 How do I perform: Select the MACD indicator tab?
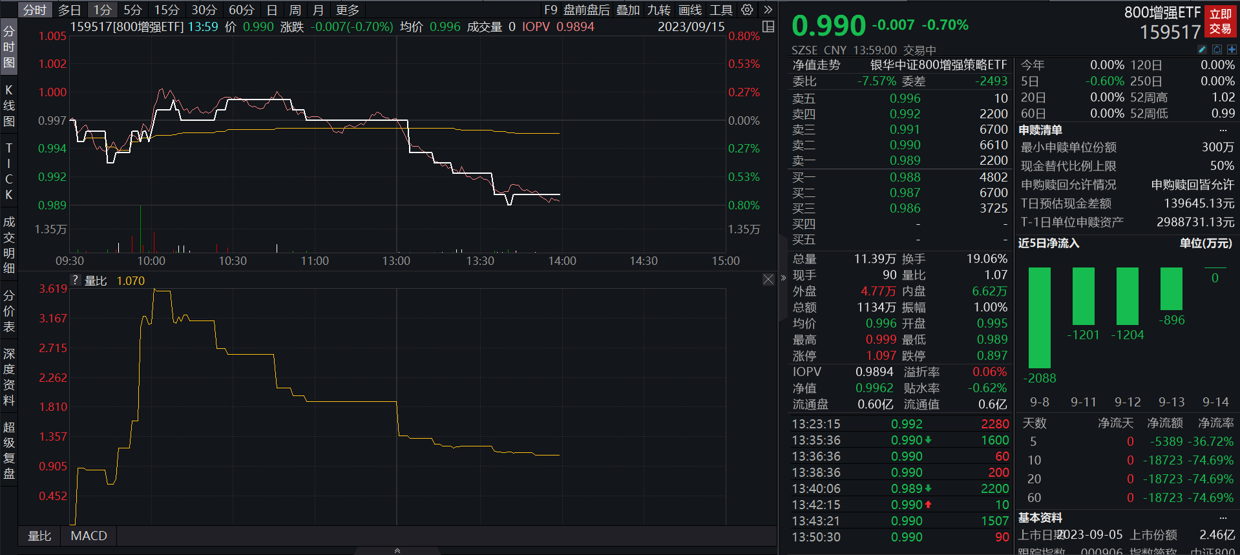[89, 536]
